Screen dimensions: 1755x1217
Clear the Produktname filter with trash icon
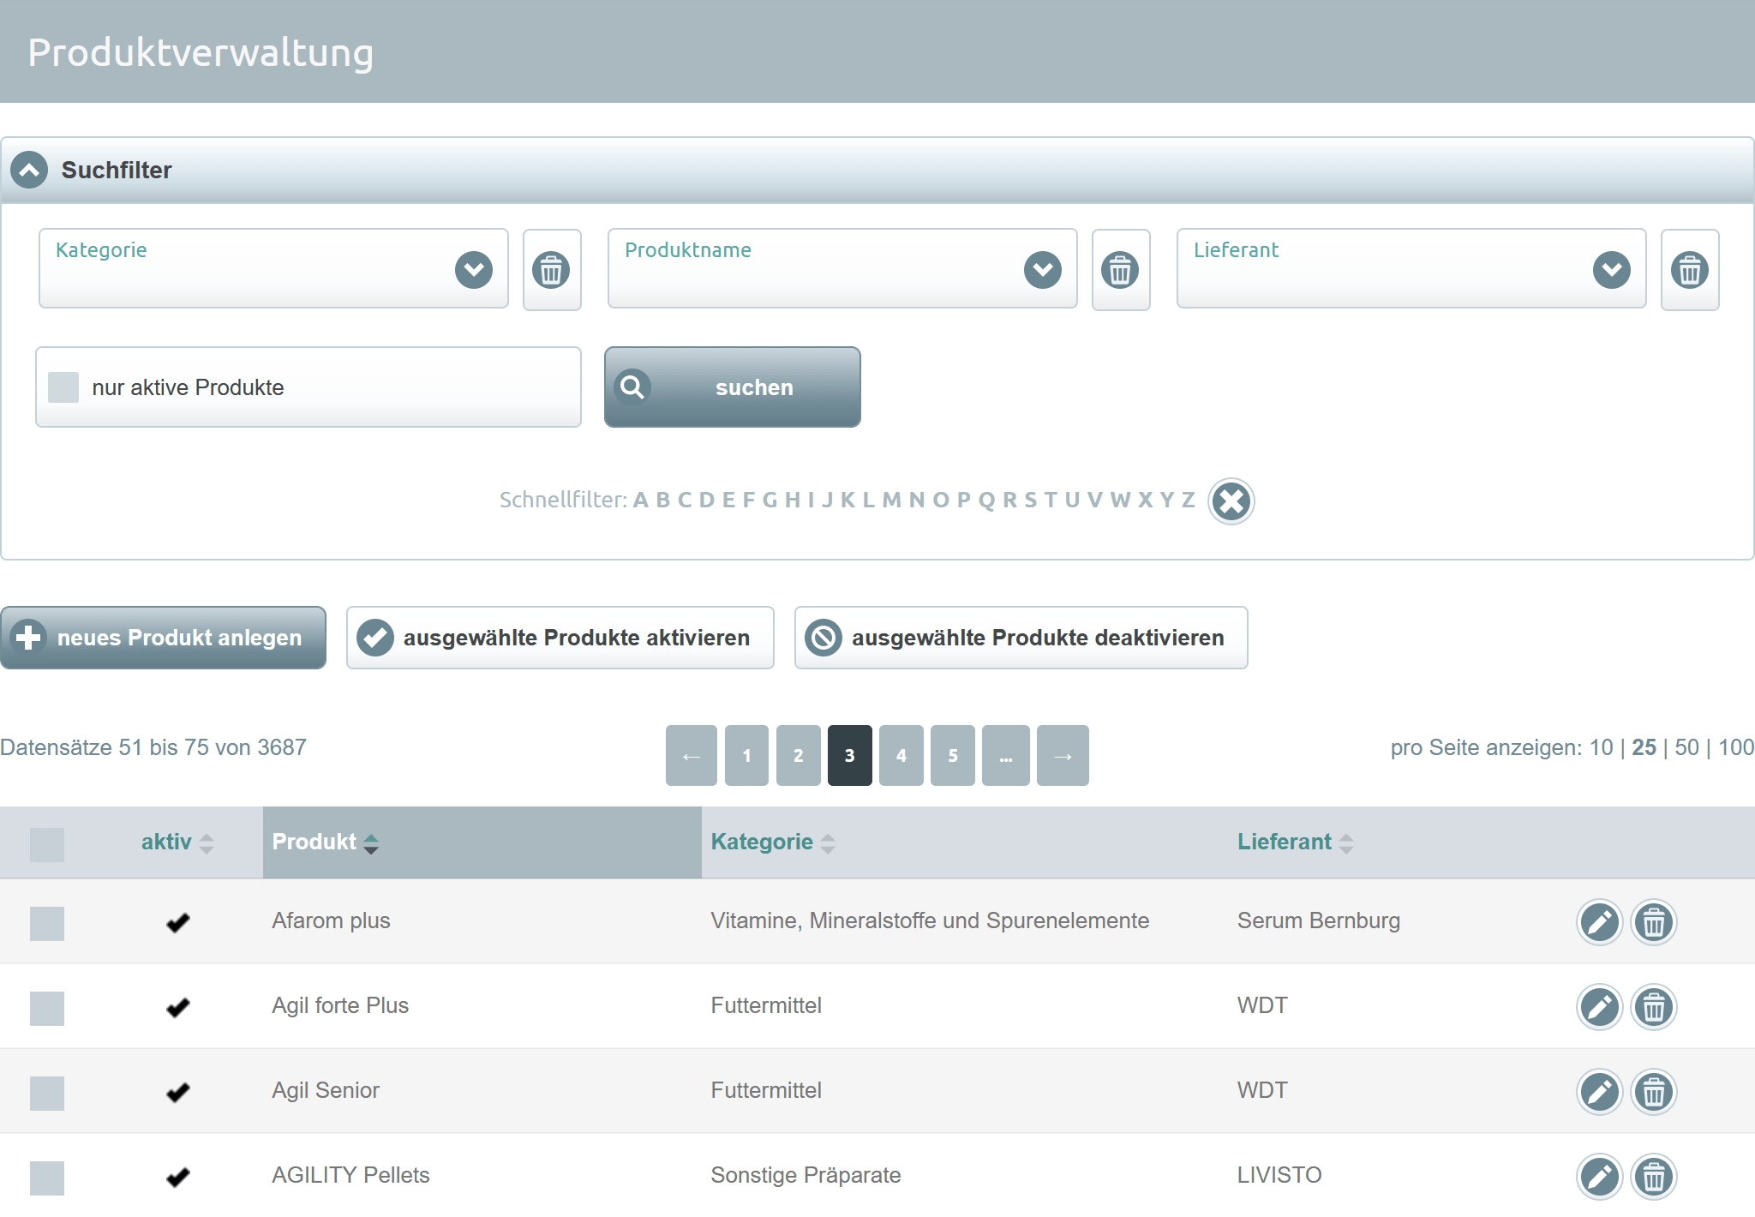1120,270
